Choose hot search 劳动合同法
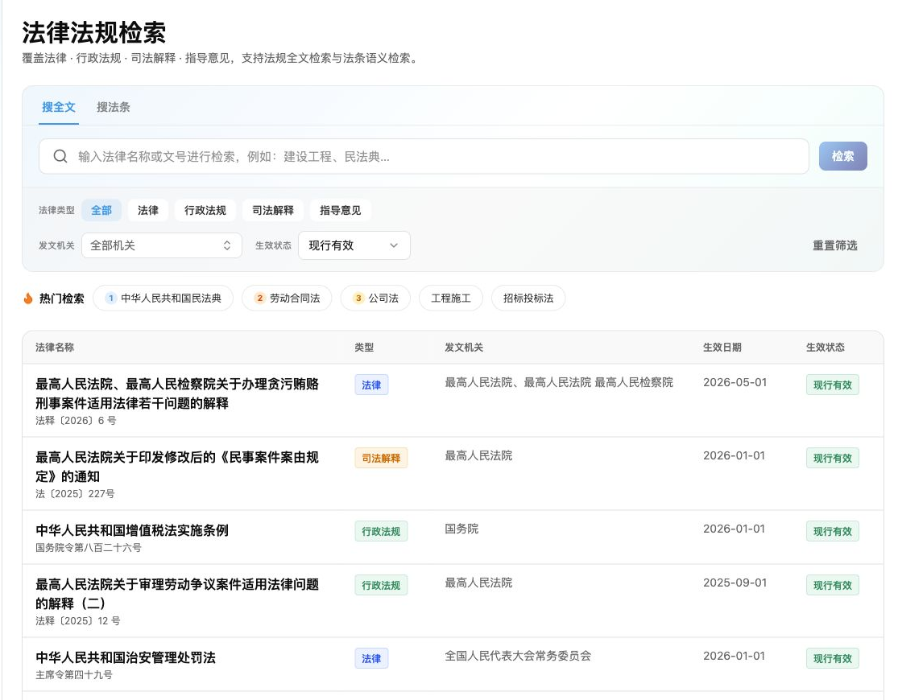Screen dimensions: 898x700 287,299
